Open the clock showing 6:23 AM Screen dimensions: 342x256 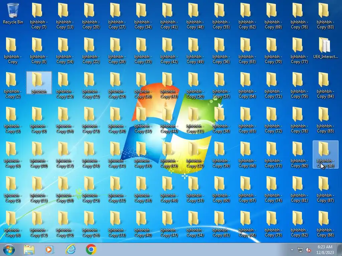pyautogui.click(x=325, y=250)
